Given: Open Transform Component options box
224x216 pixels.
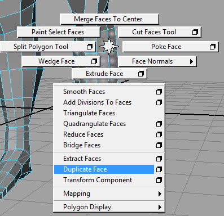Looking at the screenshot, I should click(159, 180).
